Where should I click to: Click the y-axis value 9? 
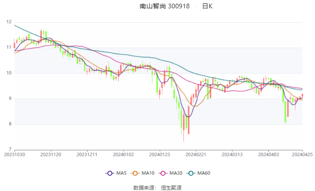[10, 99]
